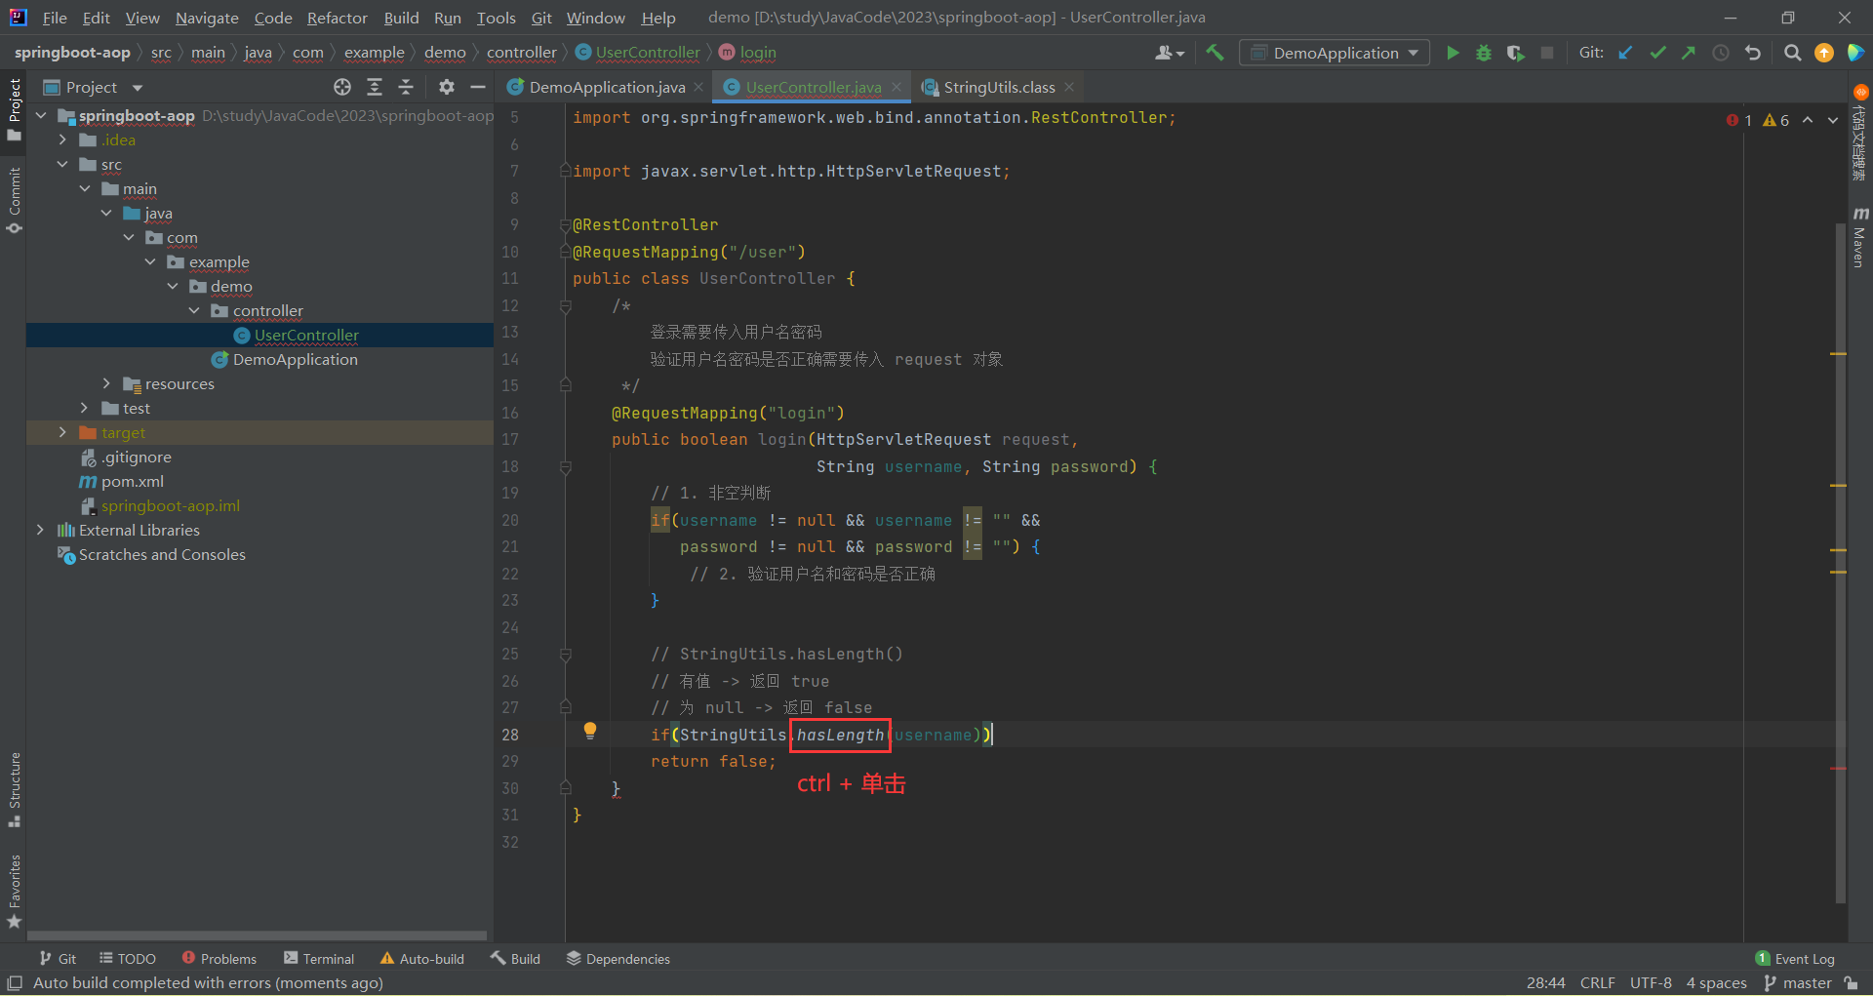Click the lock read-only status icon
Screen dimensions: 1873x996
(1852, 983)
